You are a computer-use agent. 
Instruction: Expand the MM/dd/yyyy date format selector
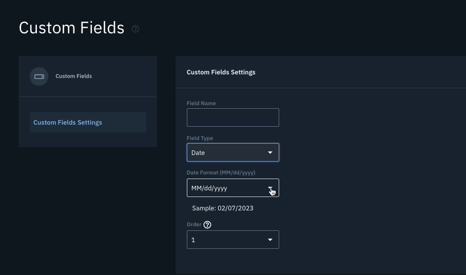[233, 188]
